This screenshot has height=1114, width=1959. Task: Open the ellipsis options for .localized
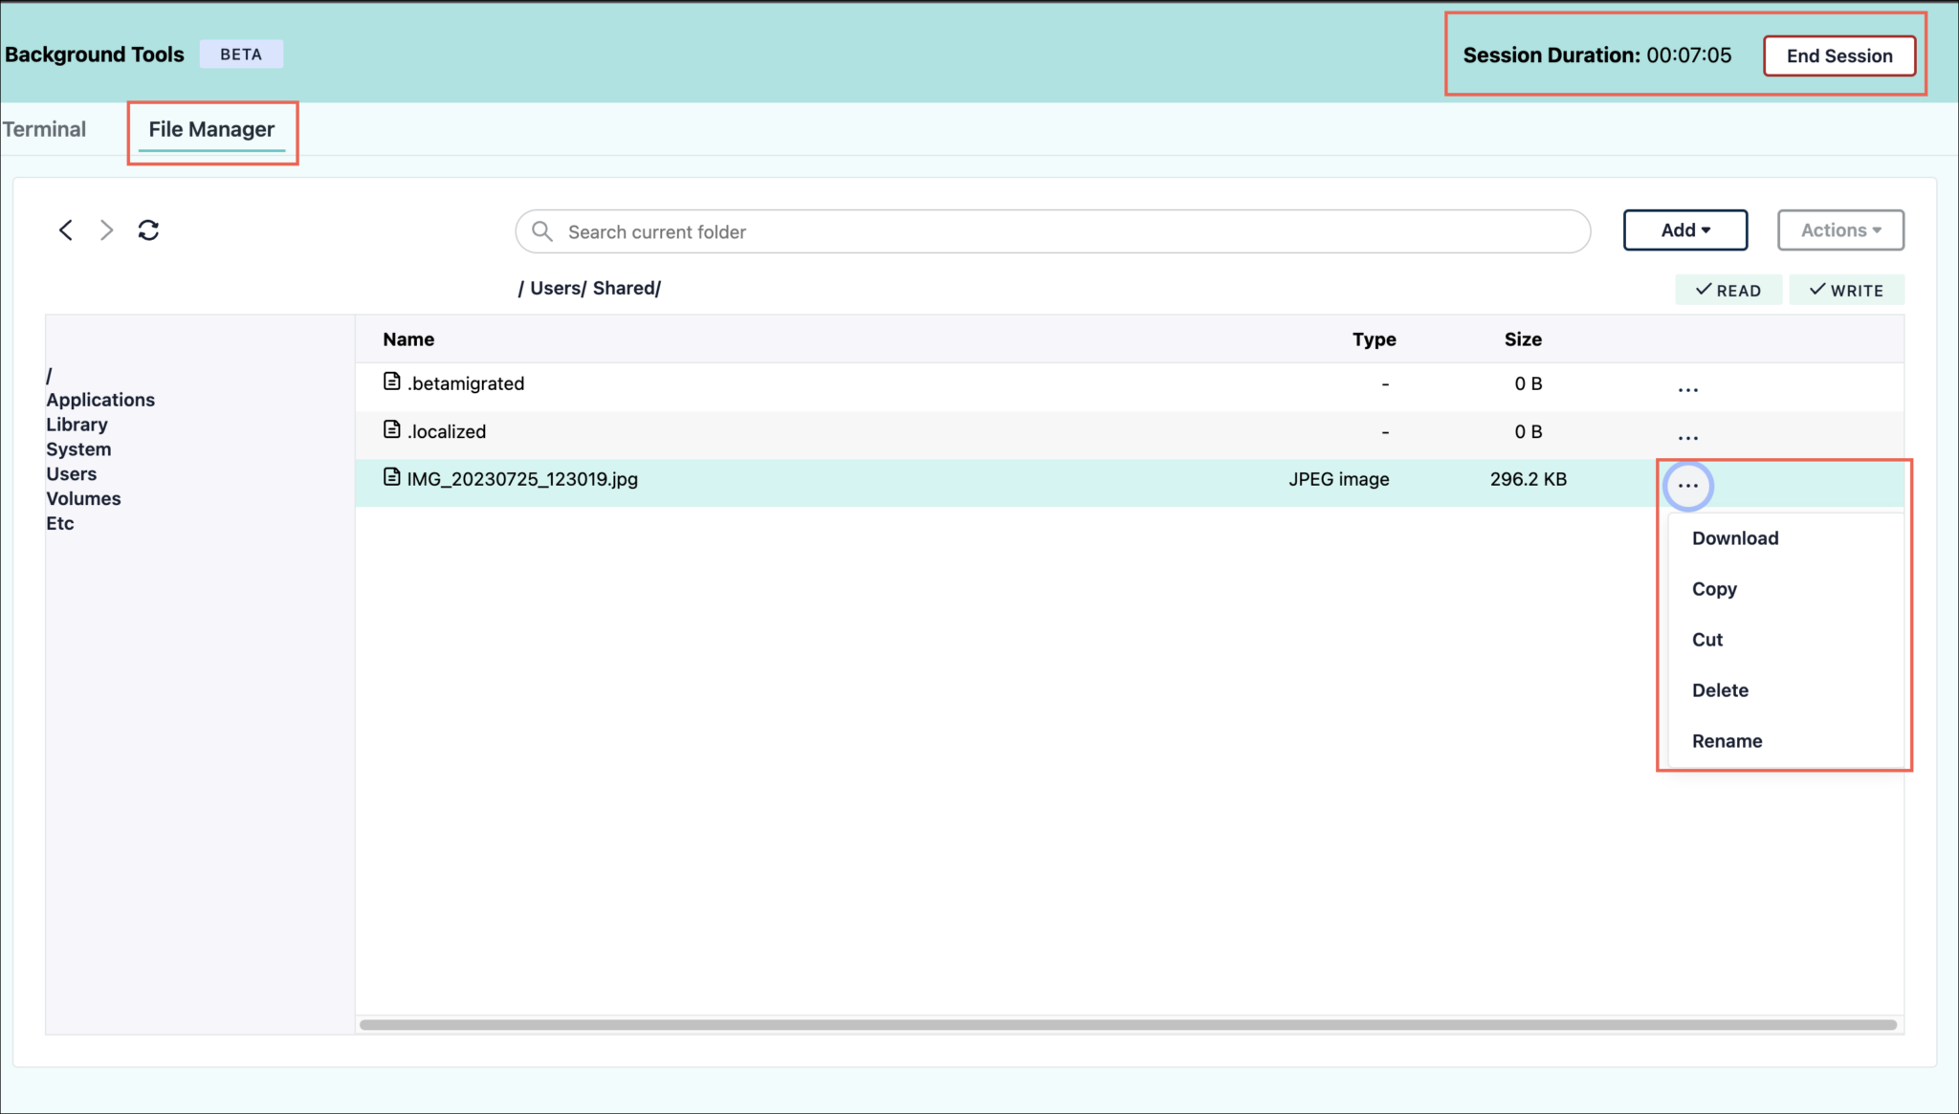point(1686,435)
